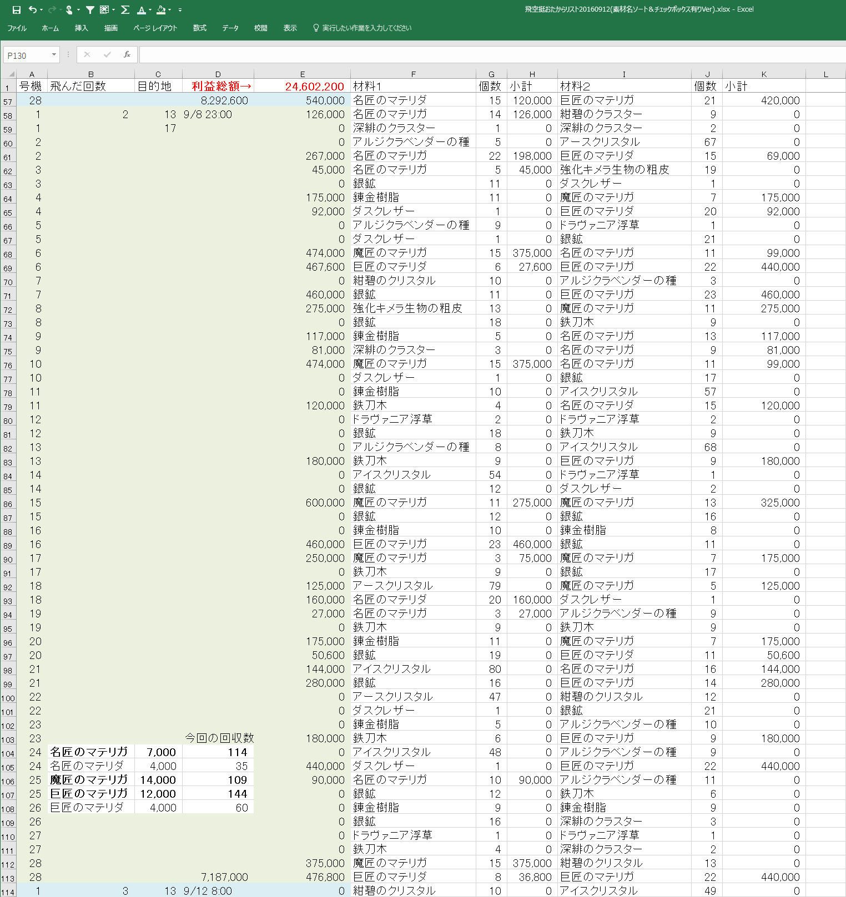Image resolution: width=846 pixels, height=897 pixels.
Task: Click the Freeze Panes grid icon
Action: coord(104,10)
